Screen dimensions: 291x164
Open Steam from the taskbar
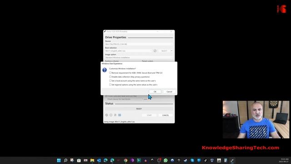186,160
